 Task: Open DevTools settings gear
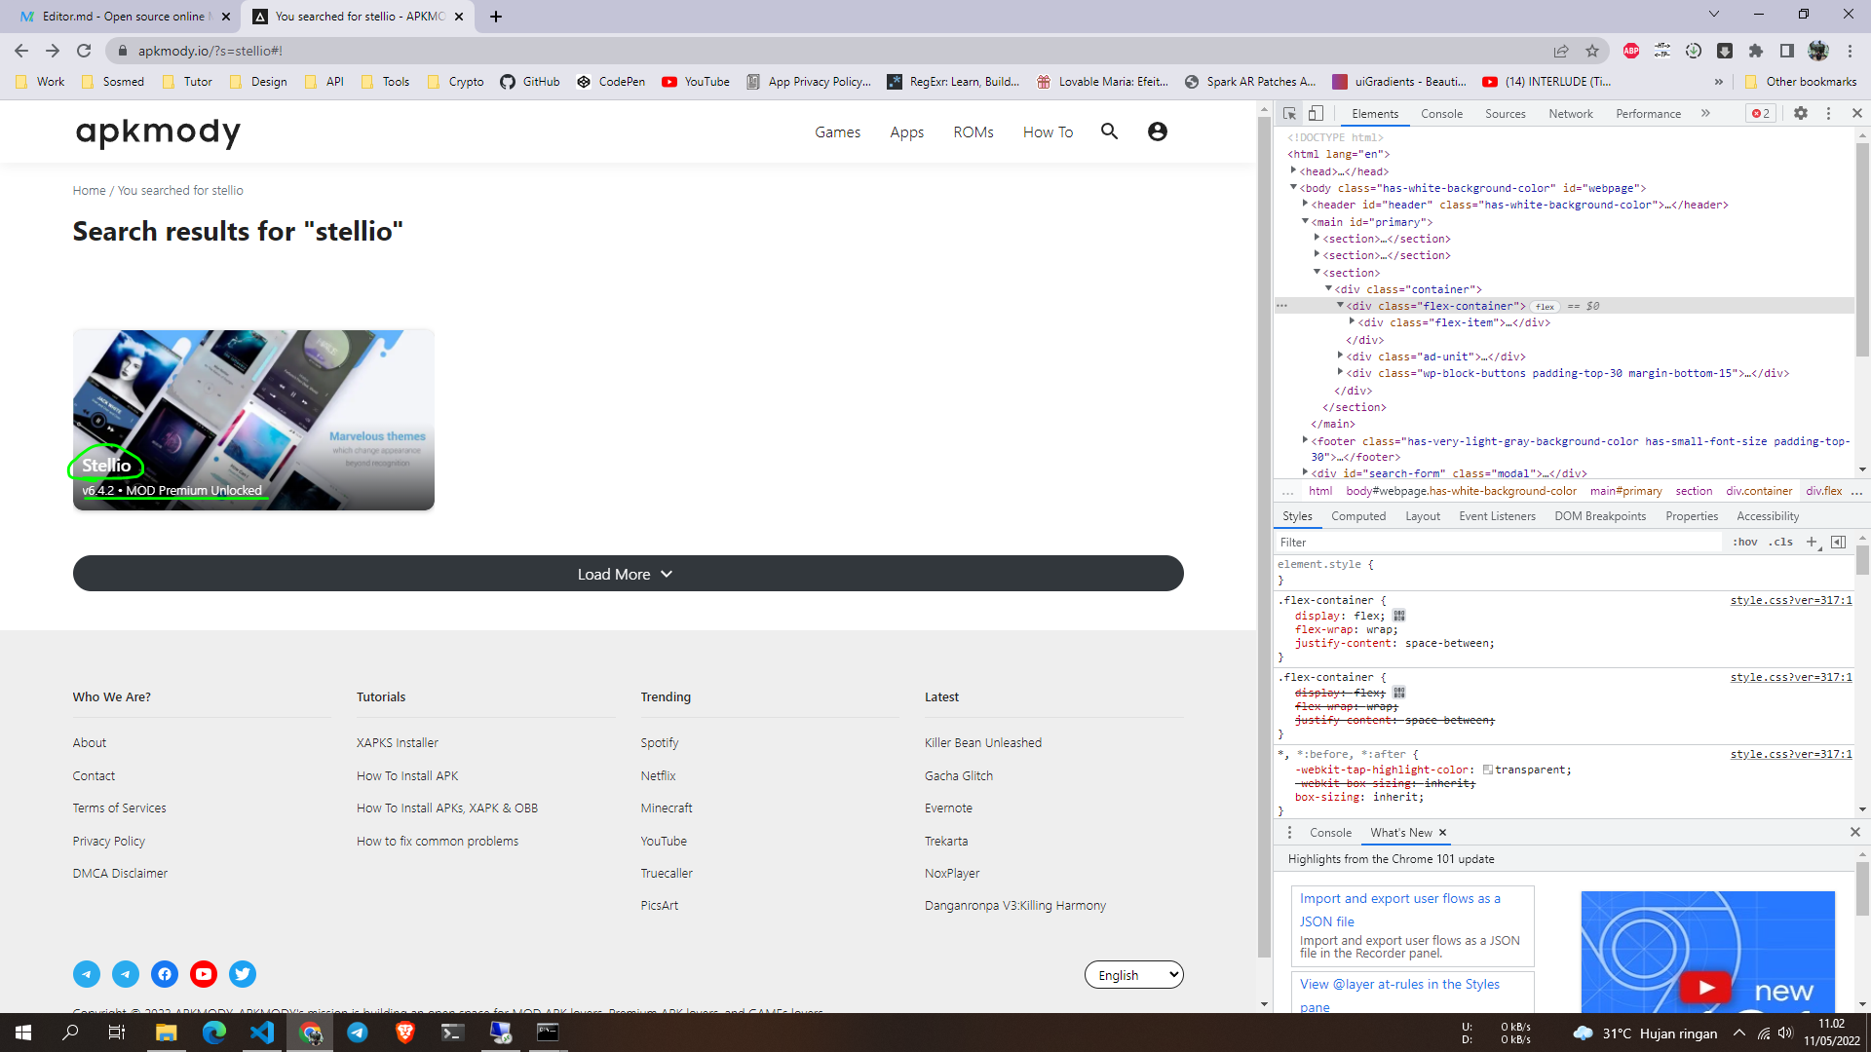click(x=1800, y=113)
